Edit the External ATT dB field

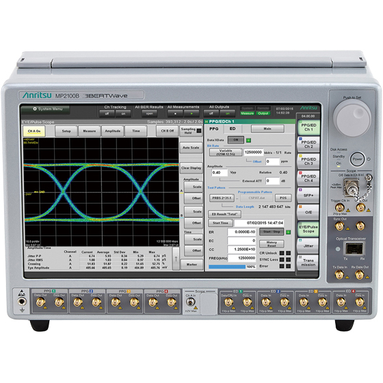pos(273,181)
